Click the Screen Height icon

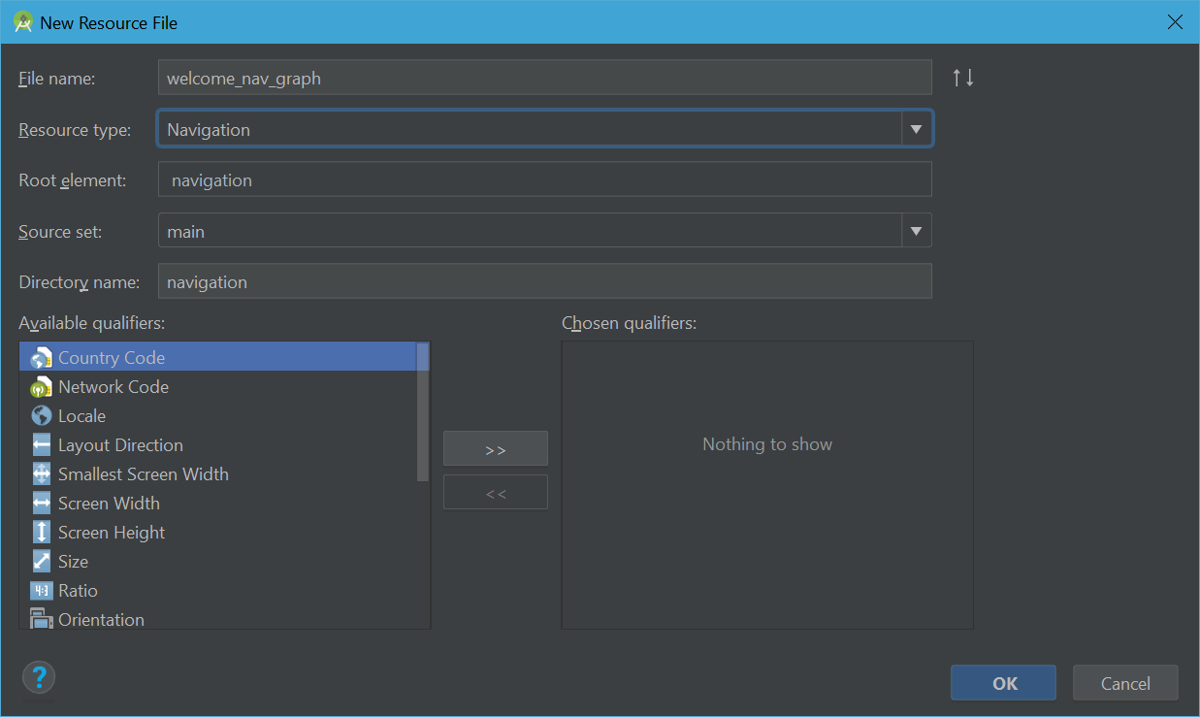click(x=41, y=533)
